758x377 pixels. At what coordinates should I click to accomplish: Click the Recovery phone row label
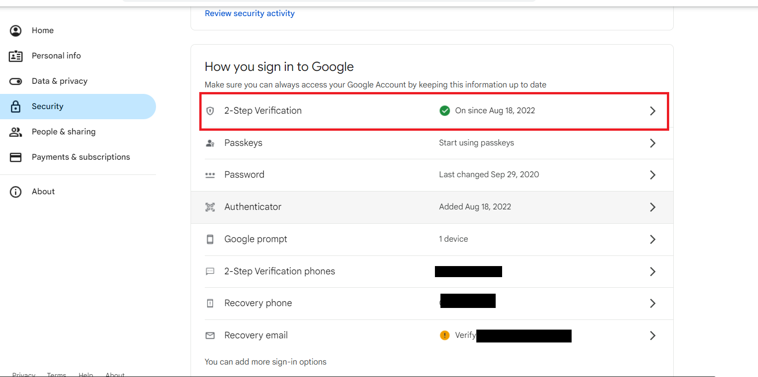258,303
